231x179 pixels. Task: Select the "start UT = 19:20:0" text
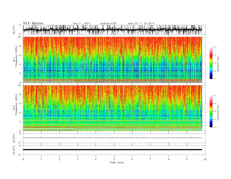[141, 23]
